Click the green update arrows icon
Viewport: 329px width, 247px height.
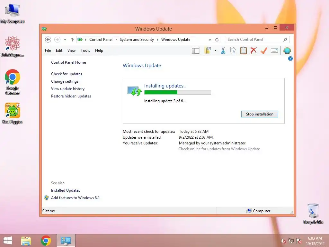(135, 91)
